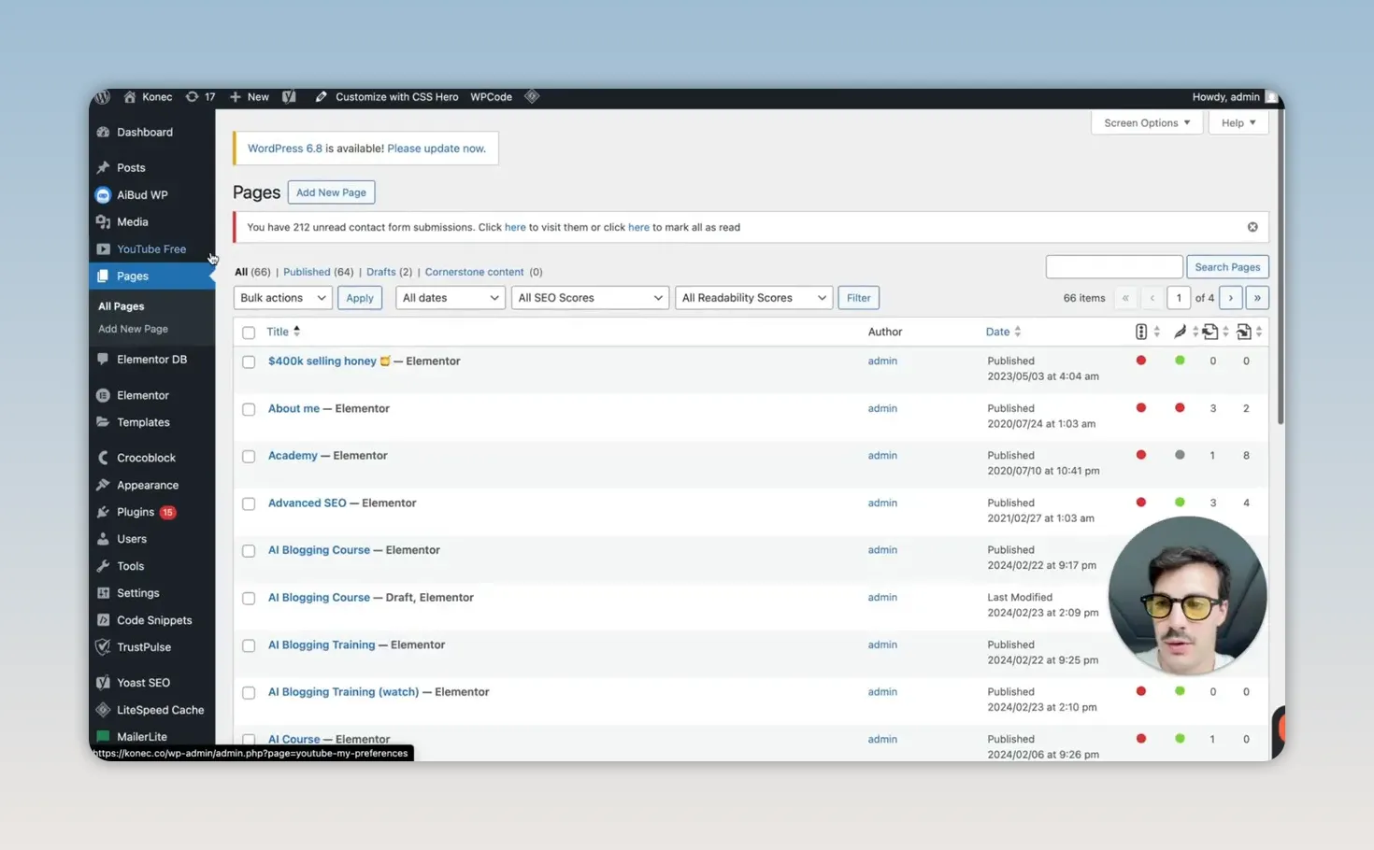This screenshot has width=1374, height=850.
Task: Open the AiBud WP sidebar icon
Action: 103,195
